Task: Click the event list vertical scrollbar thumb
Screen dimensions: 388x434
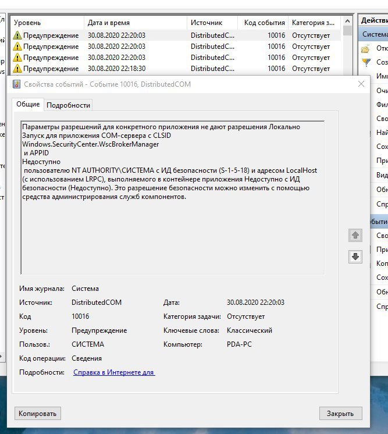Action: (x=347, y=31)
